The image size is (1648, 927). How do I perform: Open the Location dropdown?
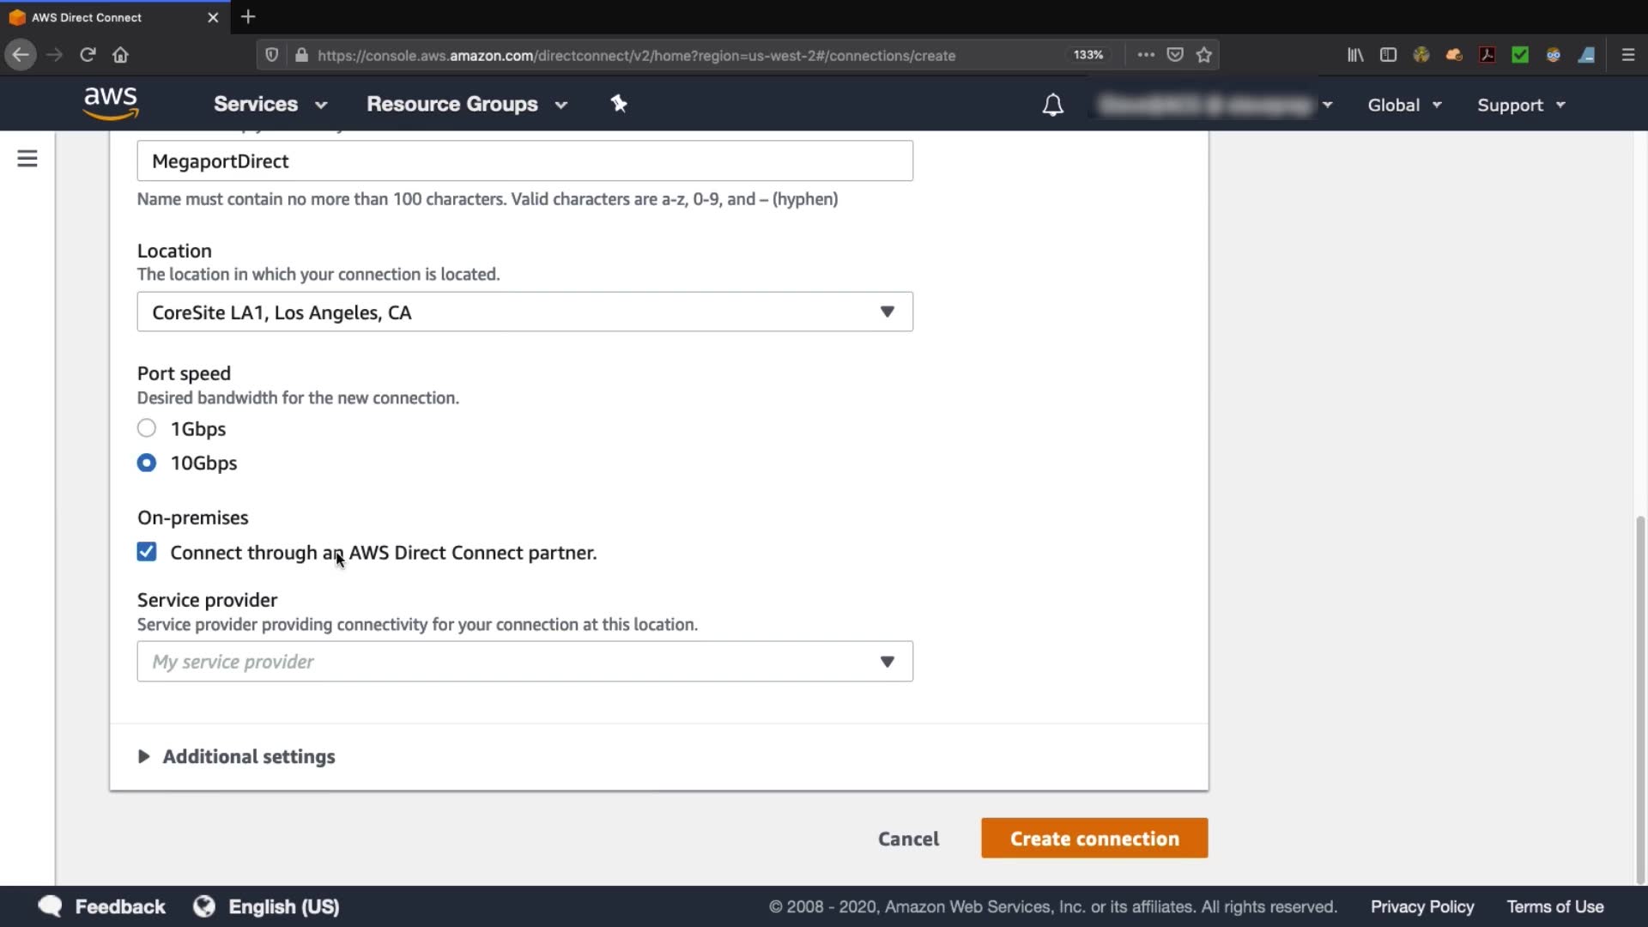coord(524,312)
